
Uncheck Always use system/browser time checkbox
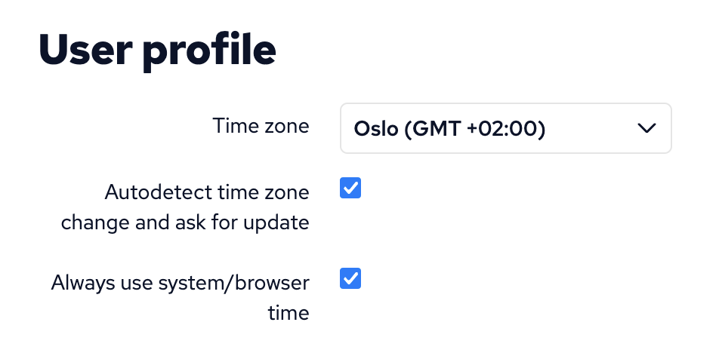click(350, 278)
